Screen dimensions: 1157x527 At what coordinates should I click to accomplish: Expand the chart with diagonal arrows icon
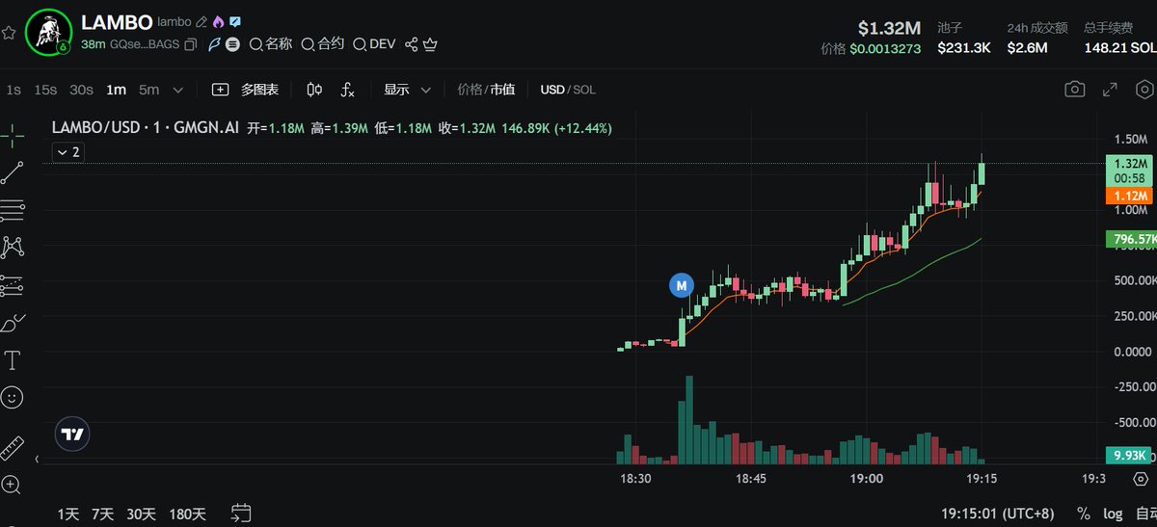[x=1111, y=90]
